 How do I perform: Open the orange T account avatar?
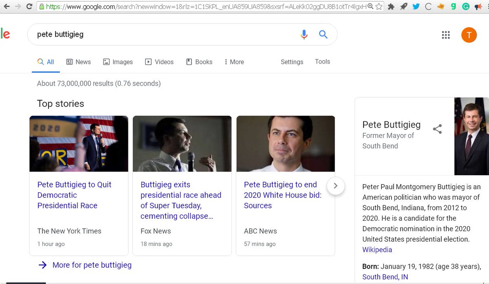[469, 35]
